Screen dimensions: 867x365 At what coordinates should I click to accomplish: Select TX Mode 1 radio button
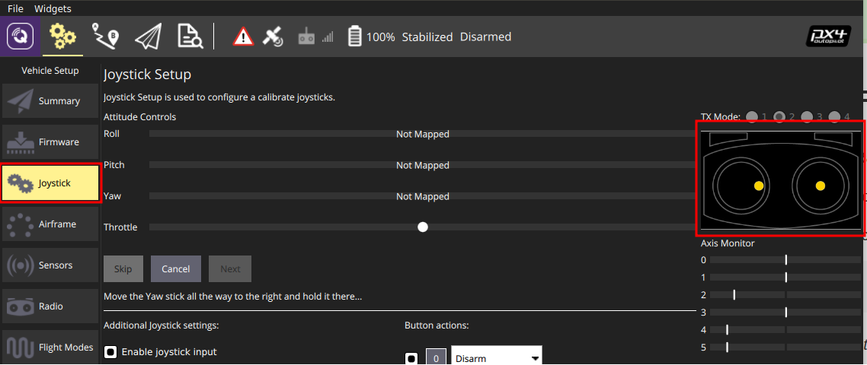tap(753, 117)
